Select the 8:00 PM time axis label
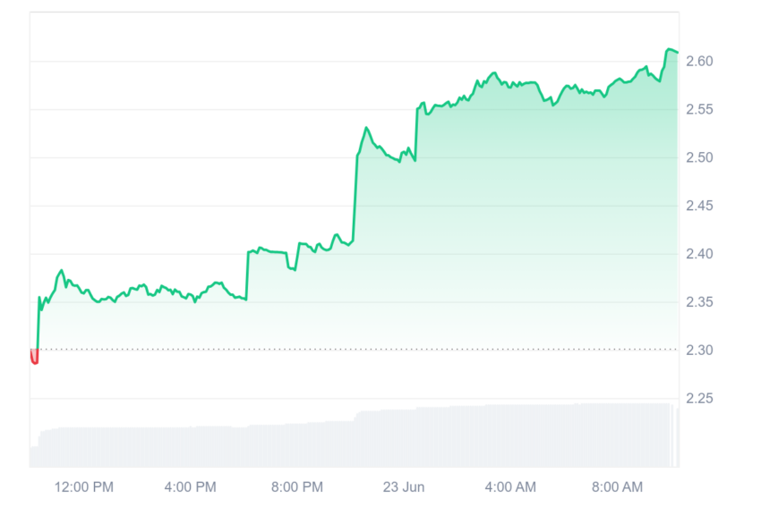 coord(297,487)
